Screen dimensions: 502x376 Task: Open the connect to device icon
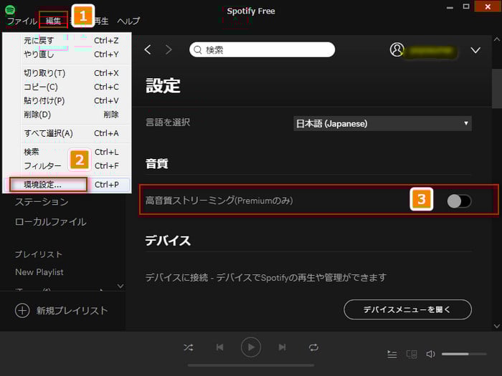tap(412, 355)
